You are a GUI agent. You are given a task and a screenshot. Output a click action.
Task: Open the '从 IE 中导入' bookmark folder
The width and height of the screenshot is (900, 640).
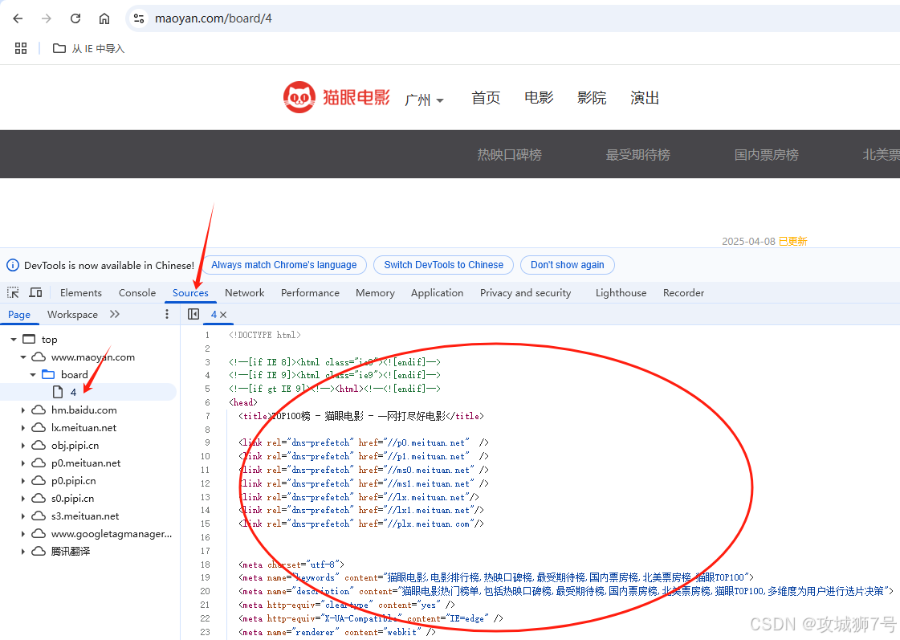[88, 49]
